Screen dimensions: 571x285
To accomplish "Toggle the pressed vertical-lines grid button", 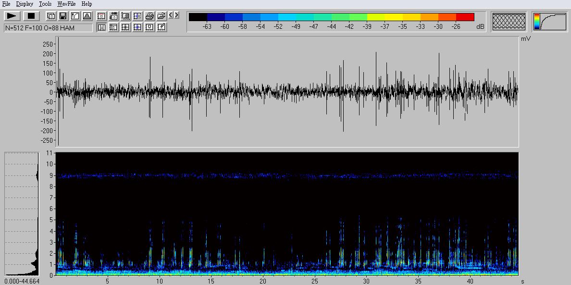I will tap(101, 27).
